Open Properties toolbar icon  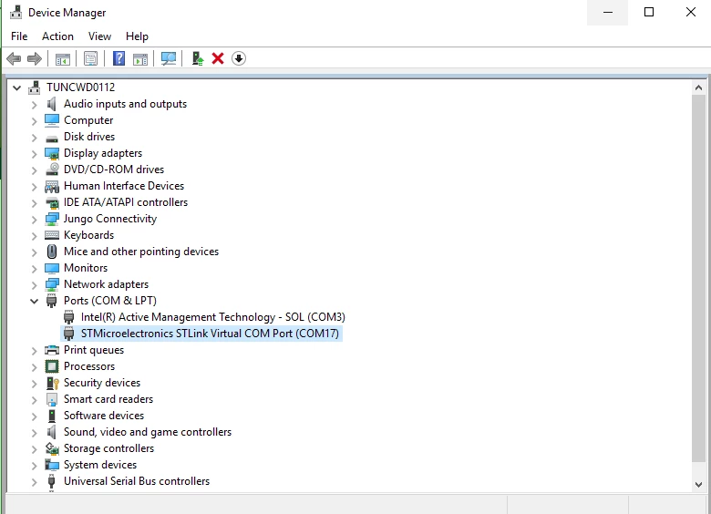click(x=90, y=58)
